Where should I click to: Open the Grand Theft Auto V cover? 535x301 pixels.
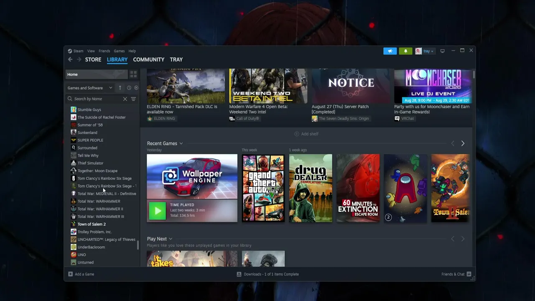point(263,188)
